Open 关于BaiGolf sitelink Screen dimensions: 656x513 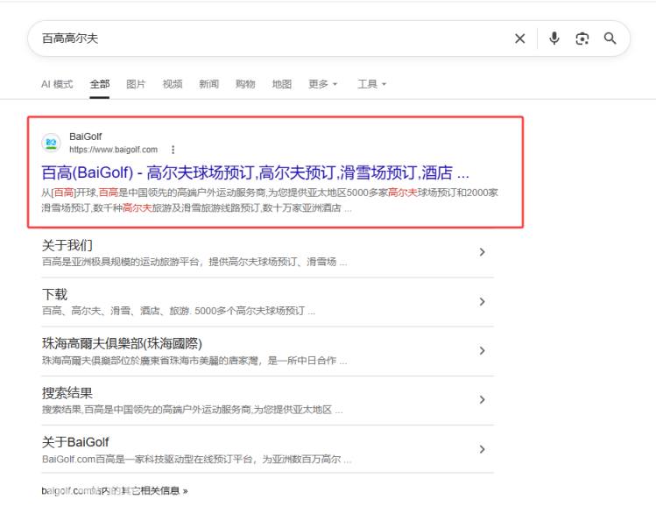click(x=75, y=442)
